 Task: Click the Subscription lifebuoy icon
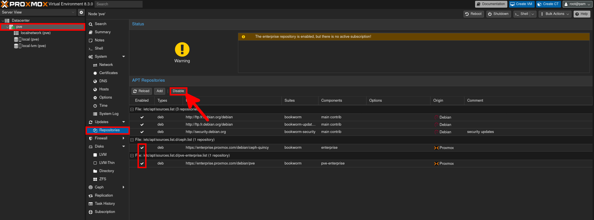(x=91, y=212)
